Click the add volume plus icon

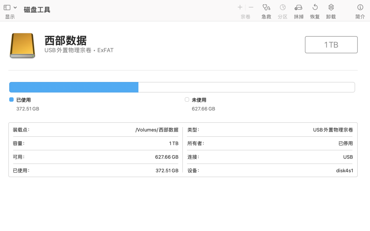coord(240,7)
